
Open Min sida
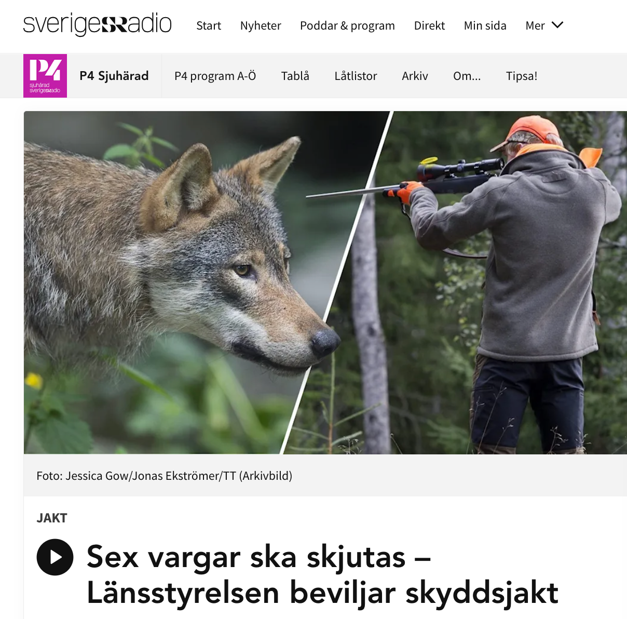(485, 25)
